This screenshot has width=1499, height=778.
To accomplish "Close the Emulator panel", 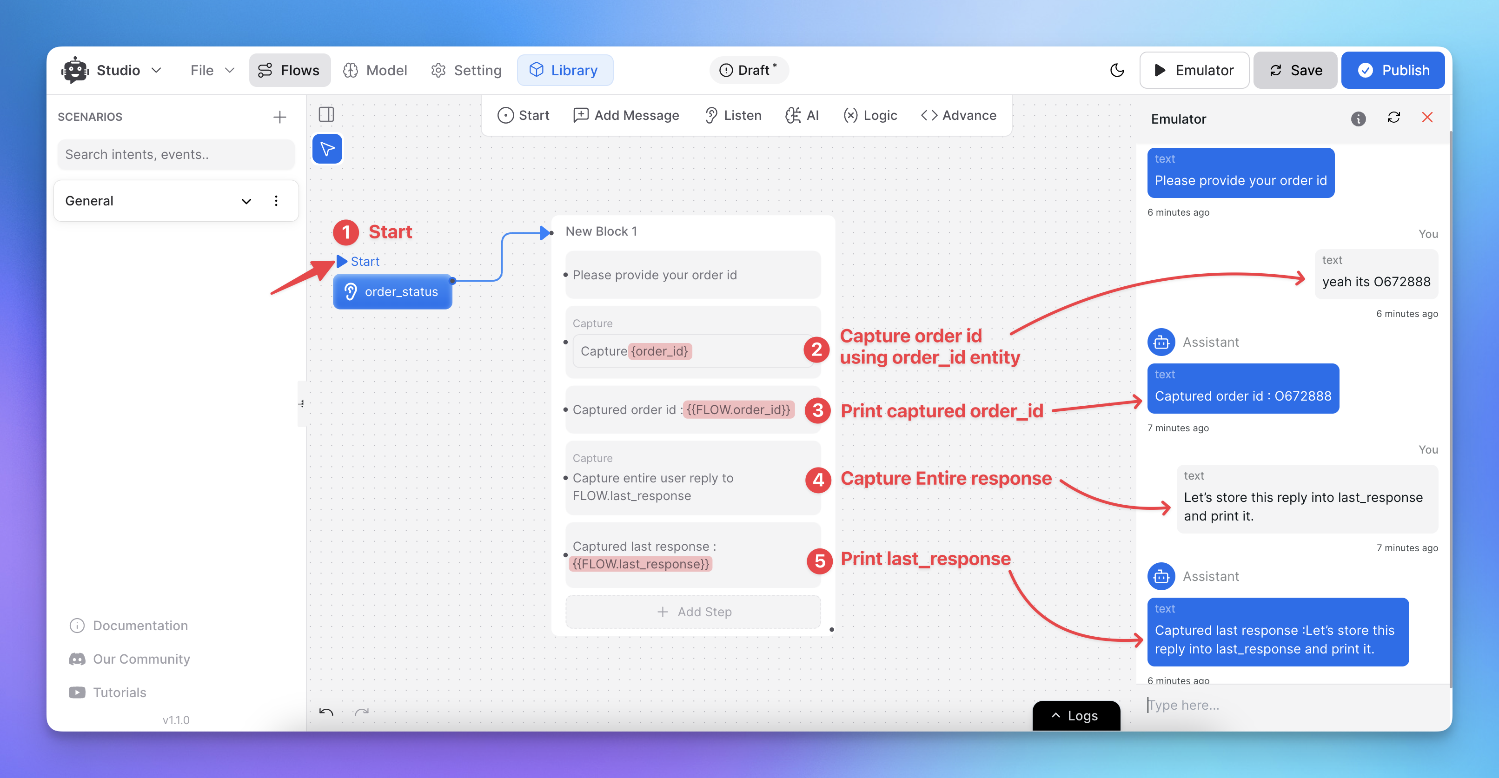I will pos(1427,118).
